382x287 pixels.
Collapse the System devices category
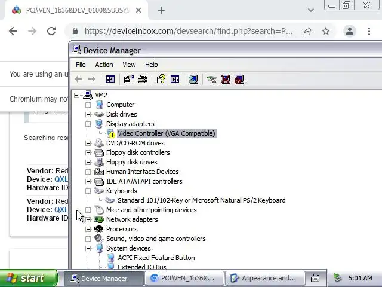click(88, 248)
